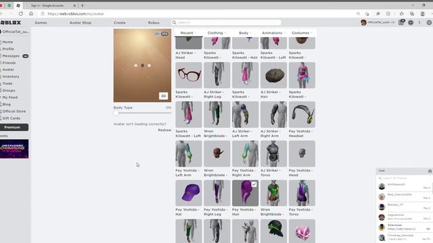The image size is (433, 243).
Task: Open Gift Cards in the left sidebar
Action: pos(11,118)
